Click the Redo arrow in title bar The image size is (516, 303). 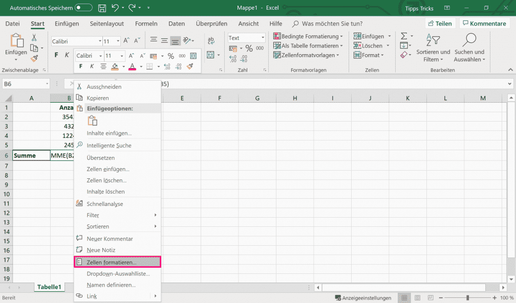[x=132, y=8]
